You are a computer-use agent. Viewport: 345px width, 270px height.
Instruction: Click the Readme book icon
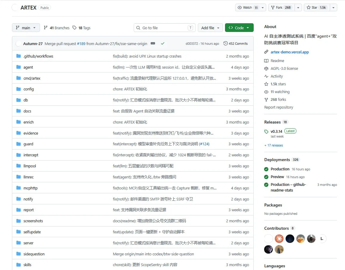tap(266, 61)
